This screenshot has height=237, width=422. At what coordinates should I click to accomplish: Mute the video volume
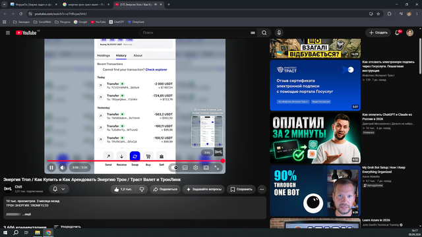63,167
